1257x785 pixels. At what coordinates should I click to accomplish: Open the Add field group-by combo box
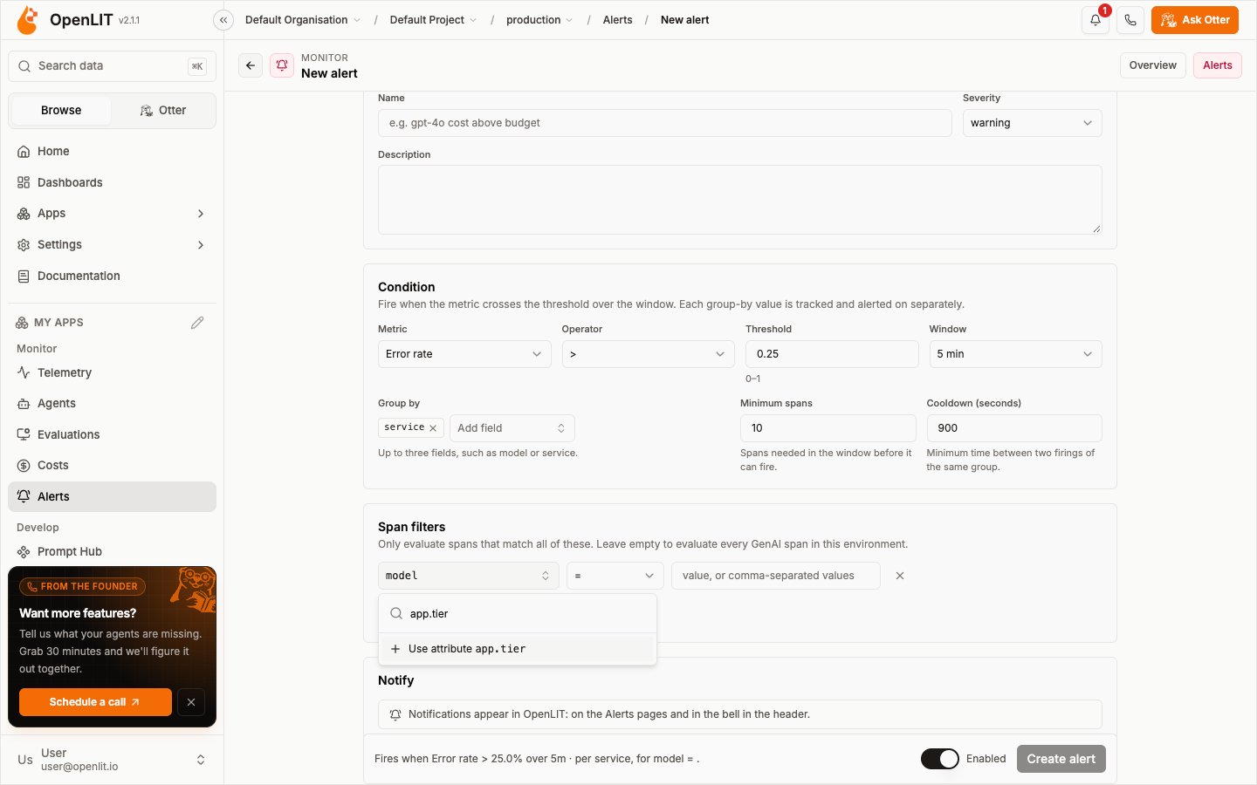(512, 428)
